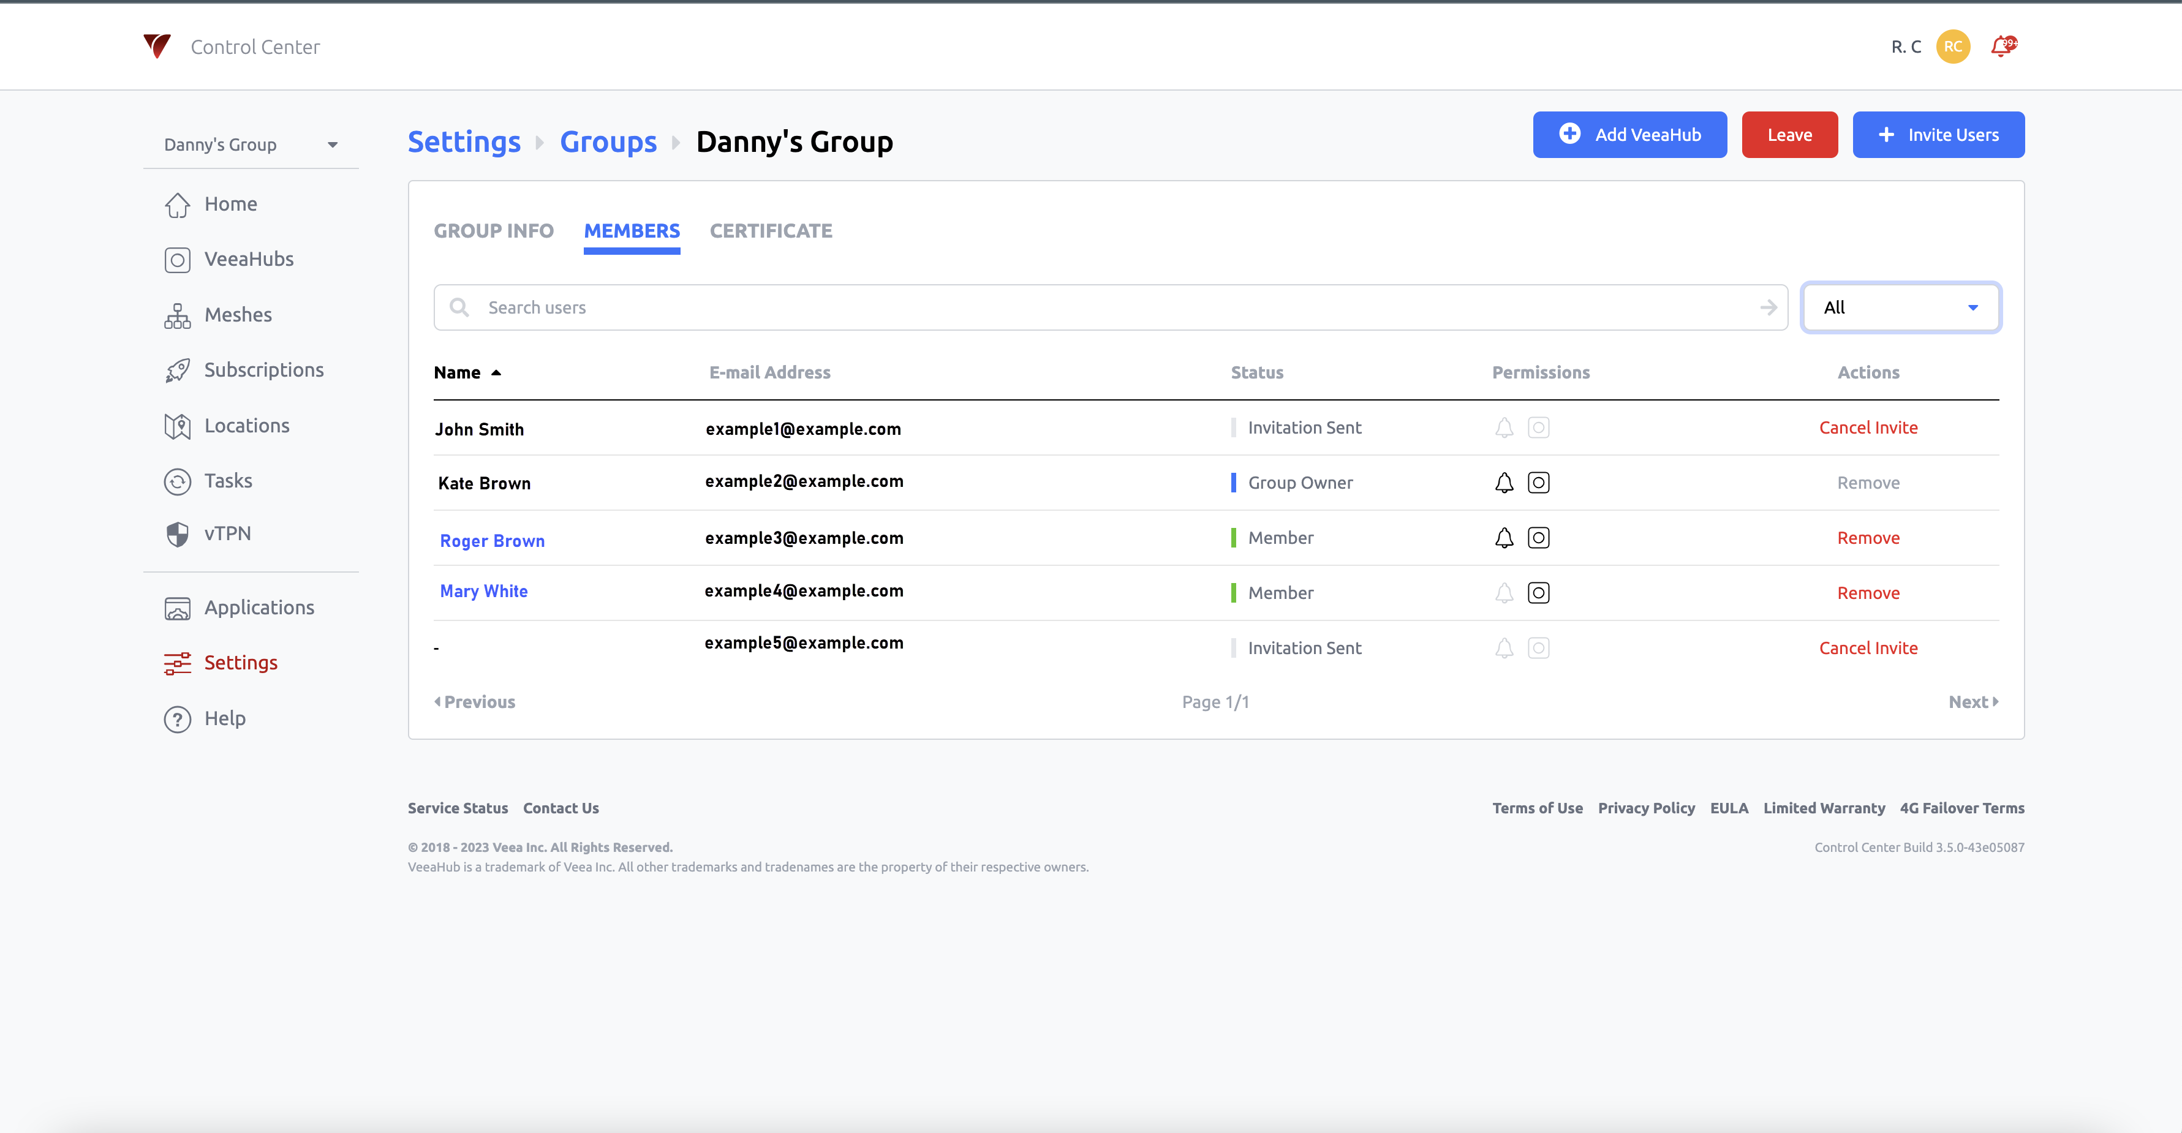Open Subscriptions in the sidebar menu

pyautogui.click(x=263, y=370)
